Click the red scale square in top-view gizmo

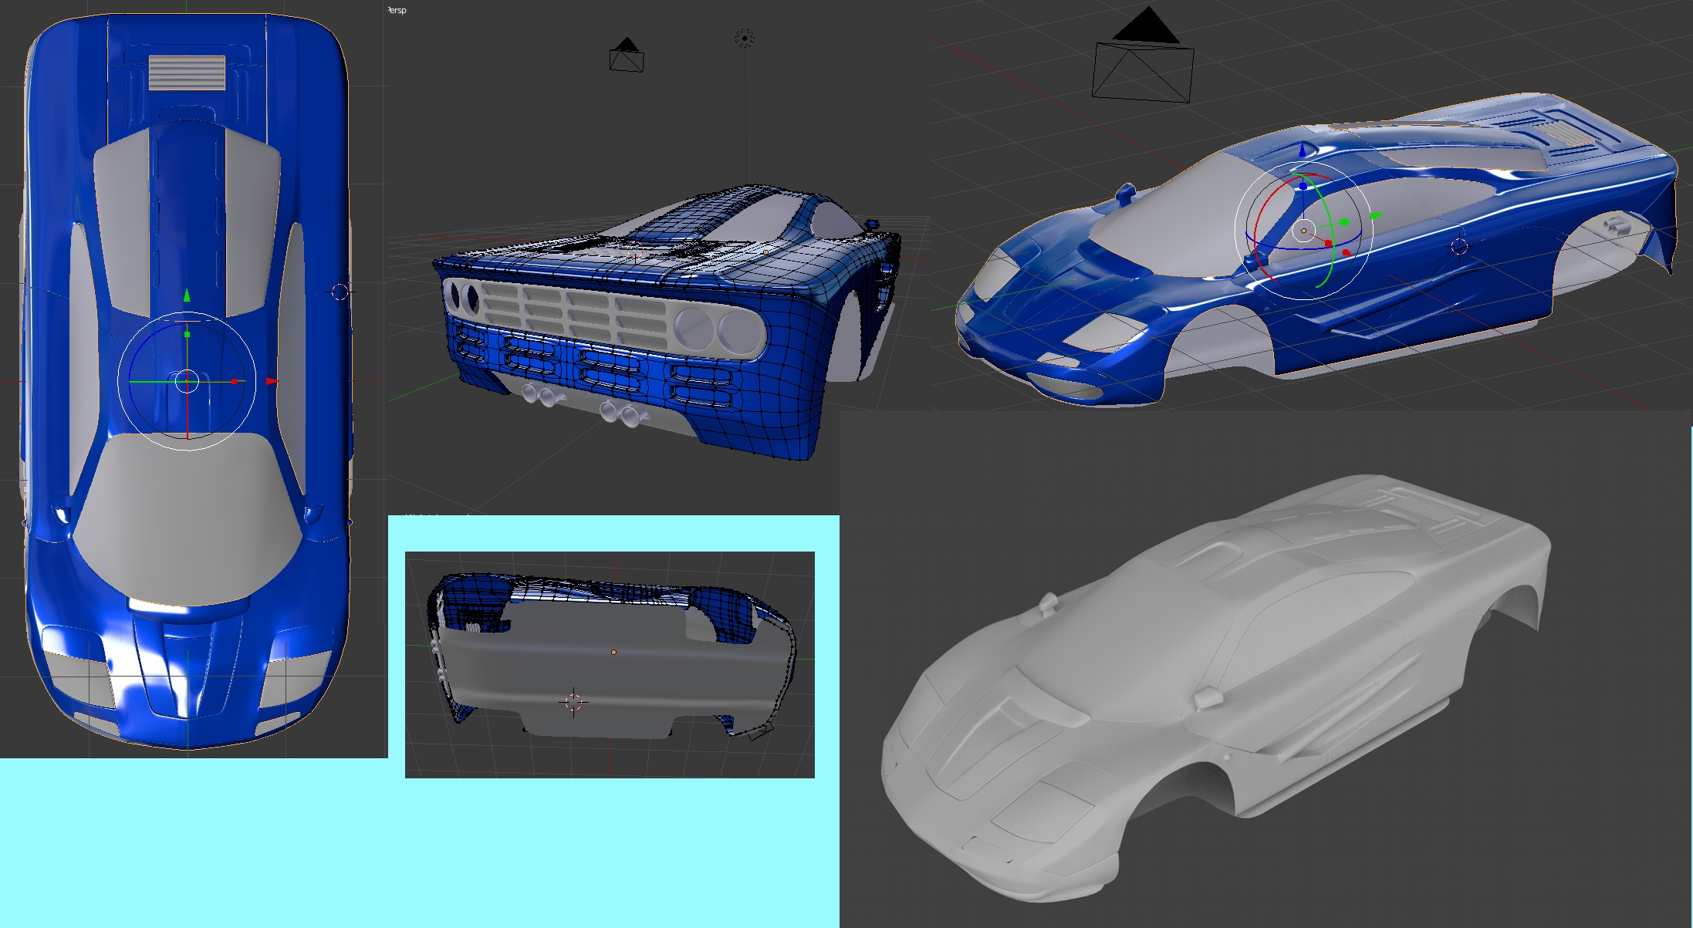(235, 381)
